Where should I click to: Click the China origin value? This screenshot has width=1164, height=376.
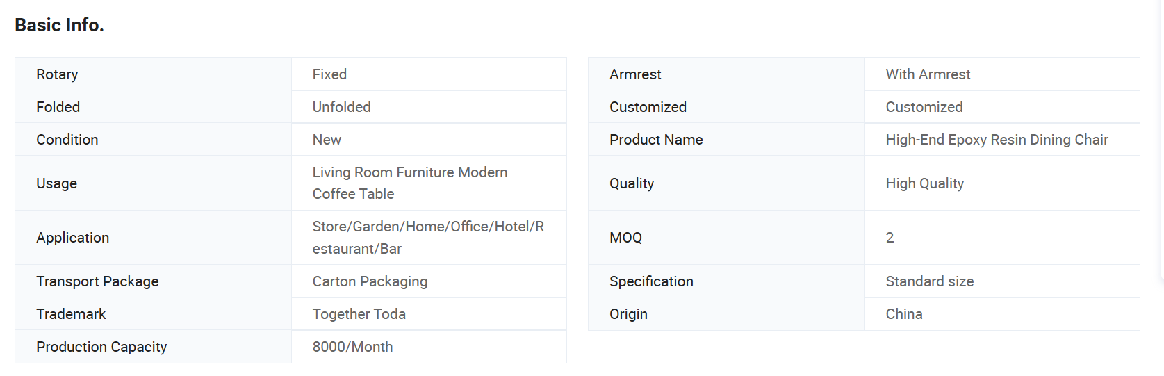tap(903, 314)
